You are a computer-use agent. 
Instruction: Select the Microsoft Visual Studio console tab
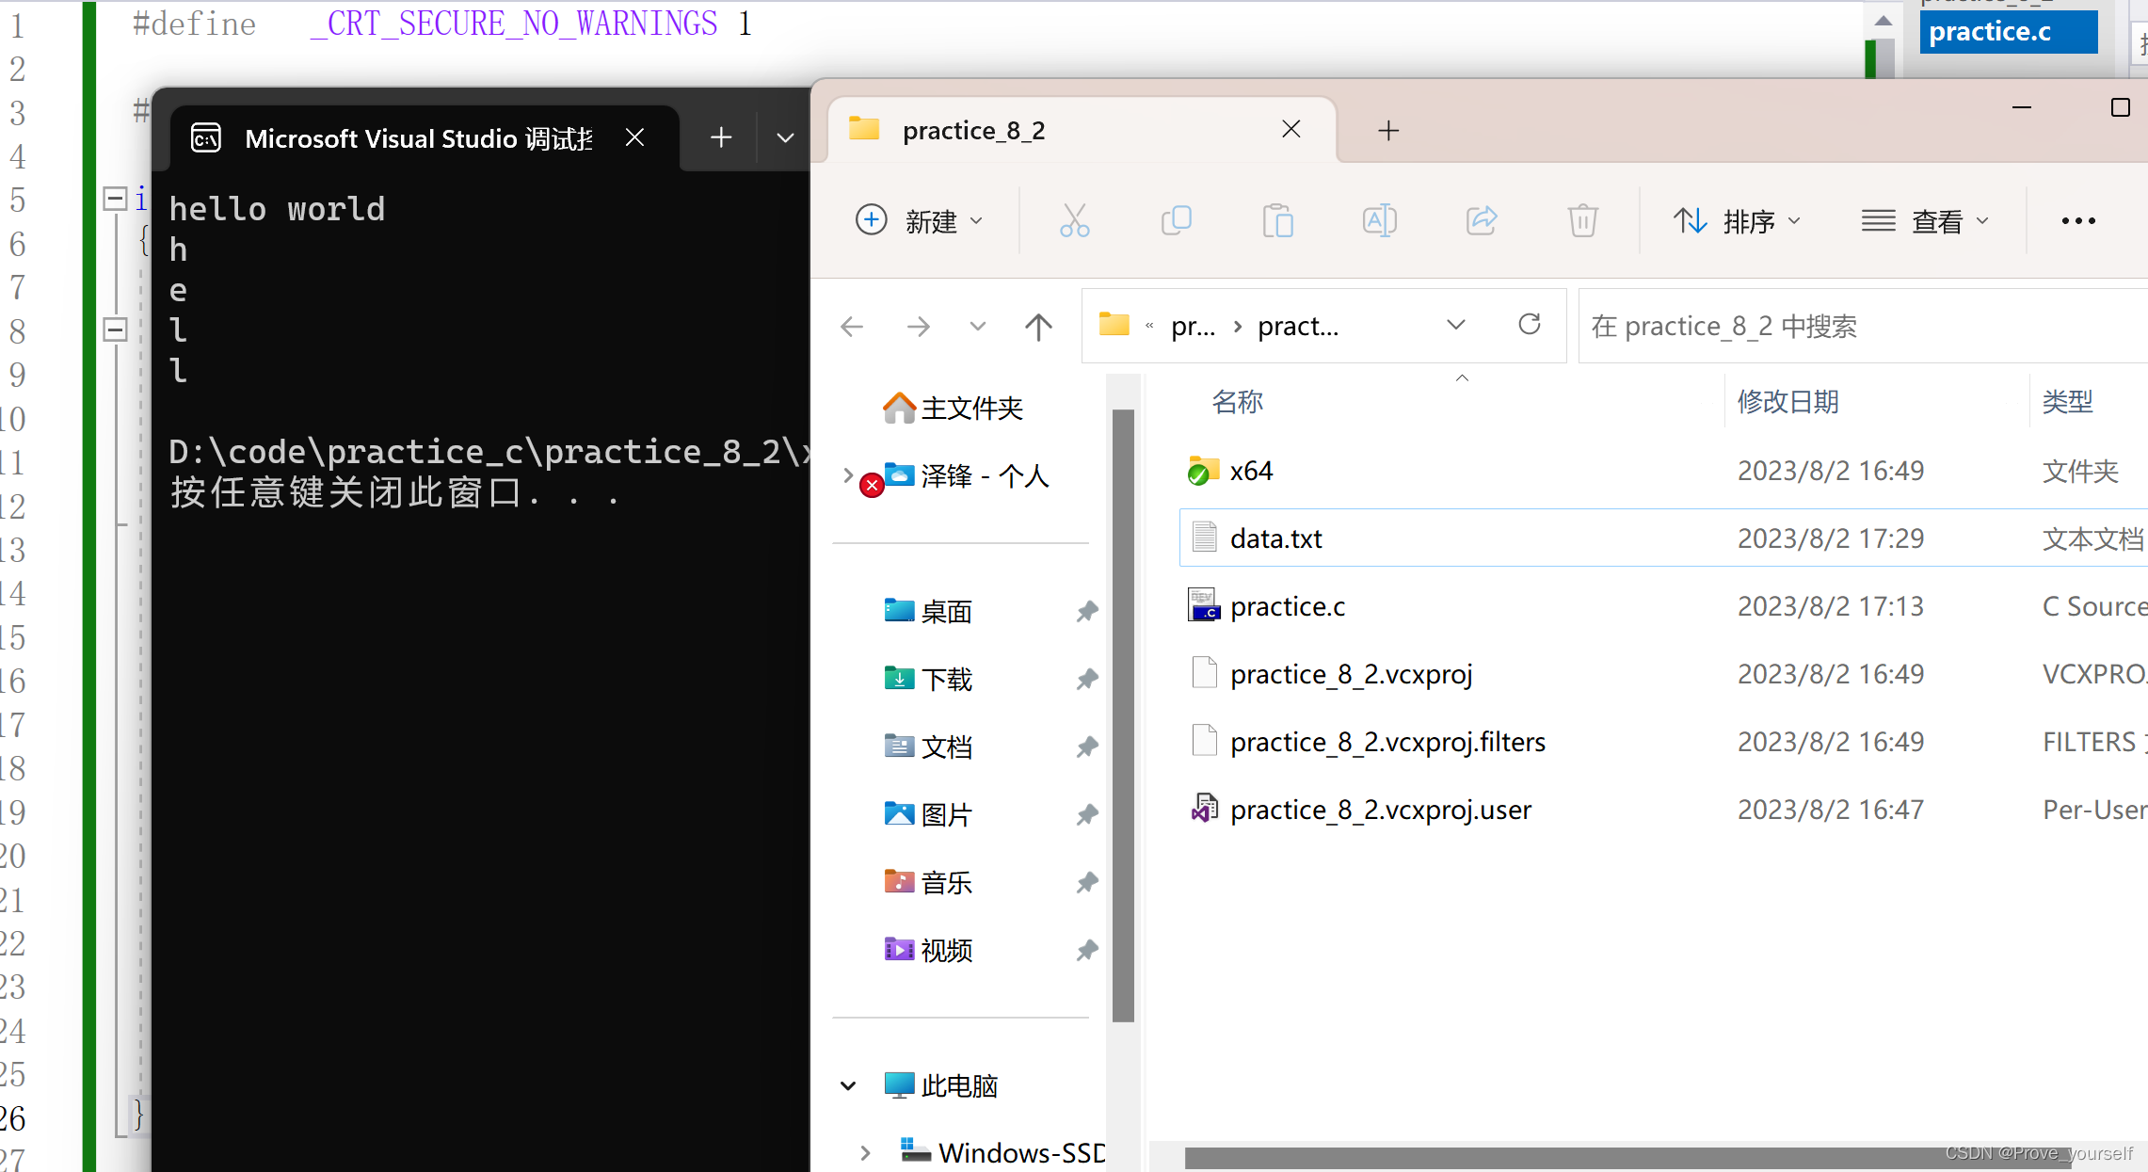(418, 138)
